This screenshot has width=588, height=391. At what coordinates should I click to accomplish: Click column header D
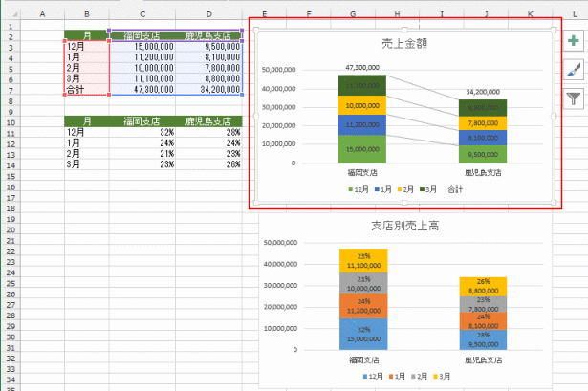208,14
